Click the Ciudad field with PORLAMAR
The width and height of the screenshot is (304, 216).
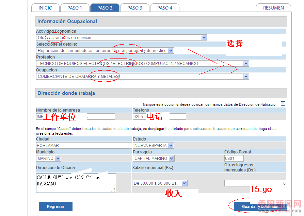point(84,146)
